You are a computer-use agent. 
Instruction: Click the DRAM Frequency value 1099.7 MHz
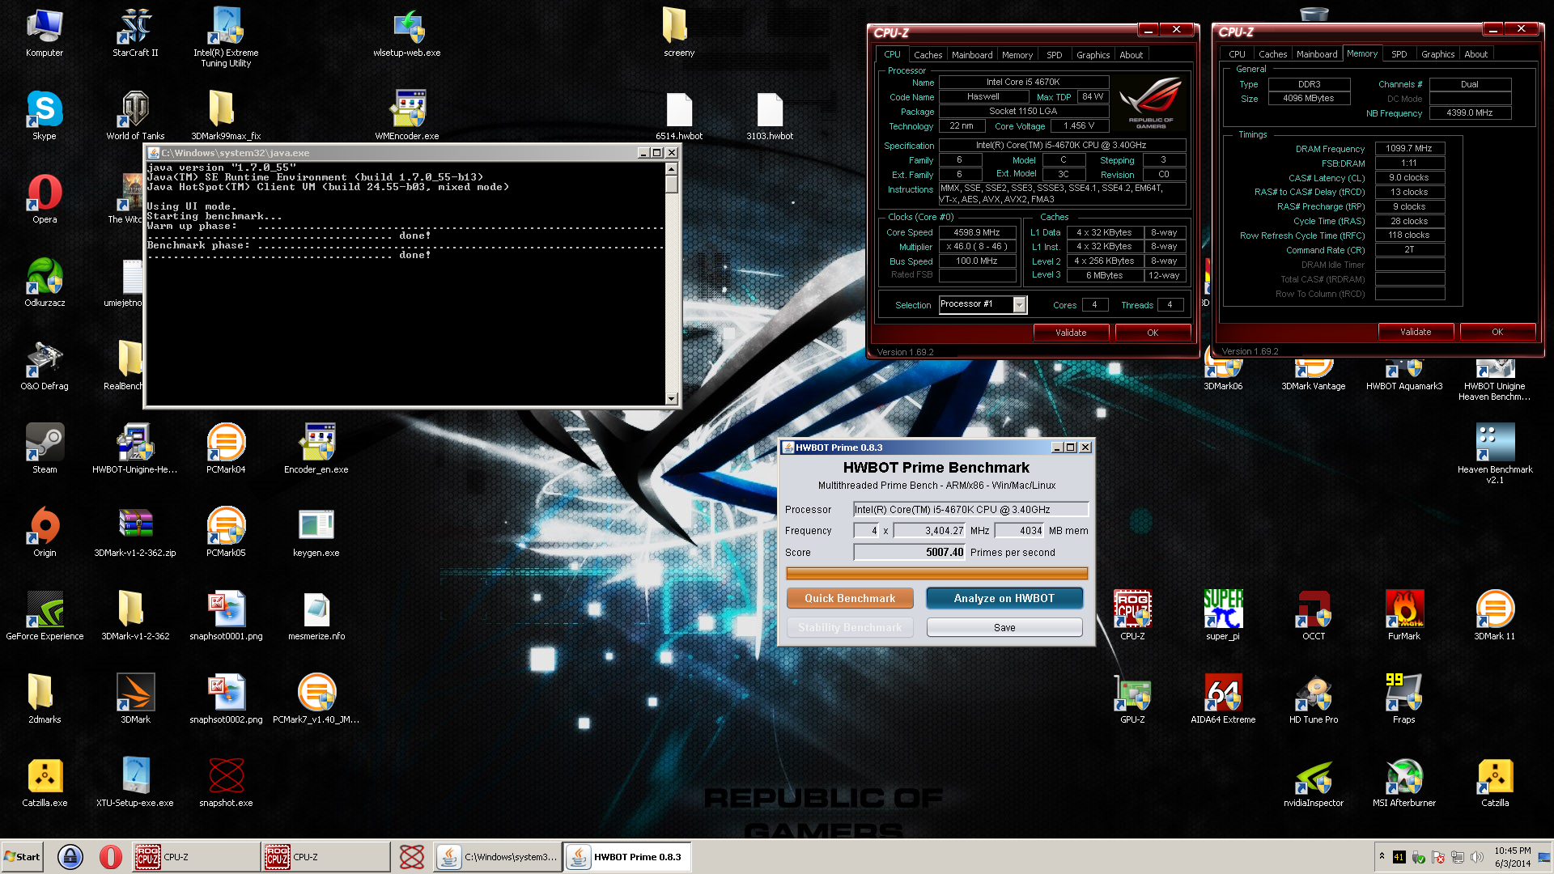(x=1409, y=148)
